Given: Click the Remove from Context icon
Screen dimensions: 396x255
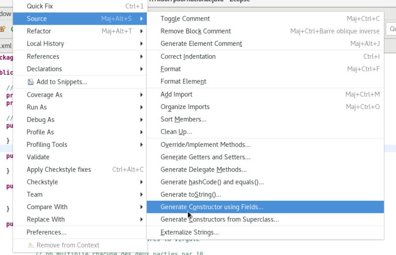Looking at the screenshot, I should click(x=31, y=245).
